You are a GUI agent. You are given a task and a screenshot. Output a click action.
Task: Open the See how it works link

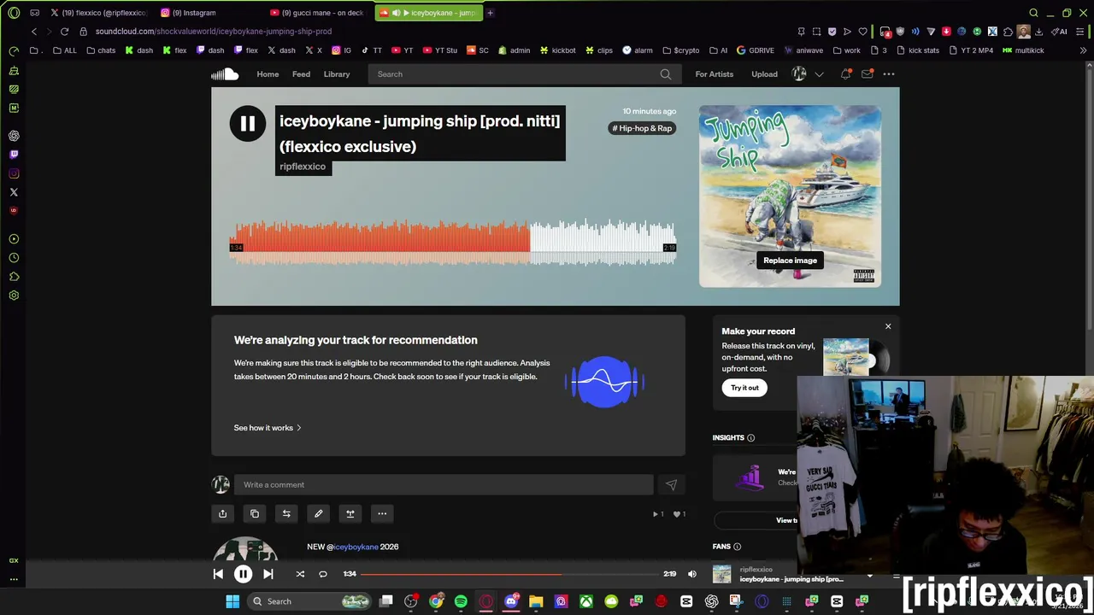point(268,428)
